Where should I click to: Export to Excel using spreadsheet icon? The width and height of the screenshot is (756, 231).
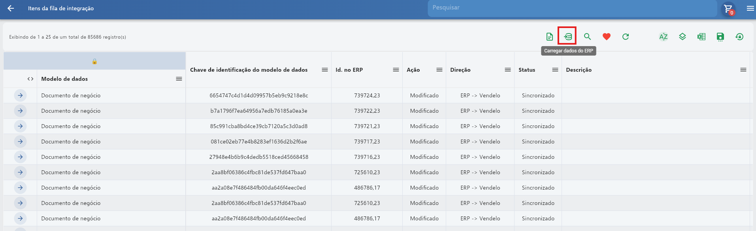(701, 37)
